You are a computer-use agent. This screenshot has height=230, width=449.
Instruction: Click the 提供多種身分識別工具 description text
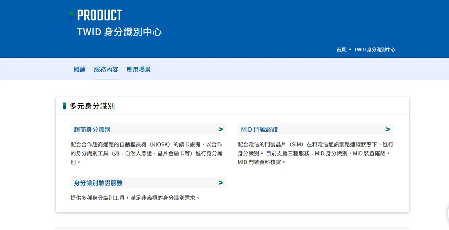[135, 198]
